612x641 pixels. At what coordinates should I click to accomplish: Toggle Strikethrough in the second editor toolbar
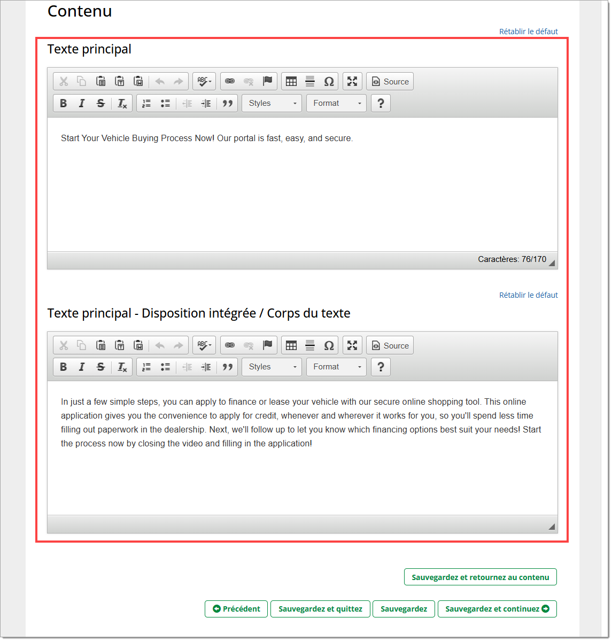pyautogui.click(x=100, y=367)
